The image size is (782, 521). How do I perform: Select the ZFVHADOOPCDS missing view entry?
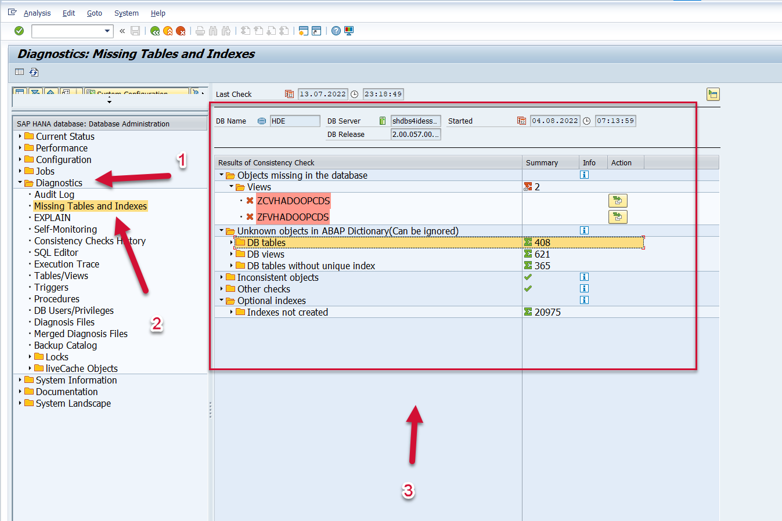[293, 217]
